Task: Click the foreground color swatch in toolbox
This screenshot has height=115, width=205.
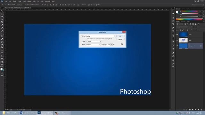Action: point(1,69)
